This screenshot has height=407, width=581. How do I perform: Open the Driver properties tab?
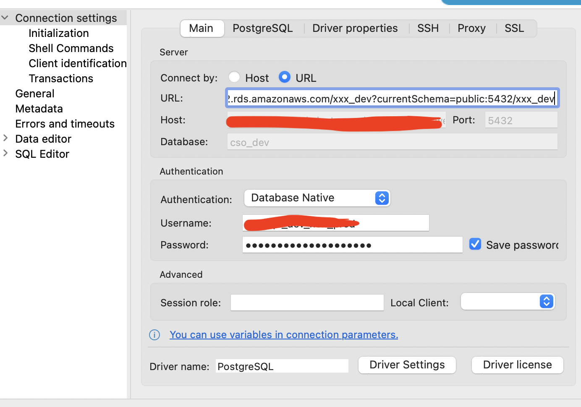pyautogui.click(x=355, y=28)
